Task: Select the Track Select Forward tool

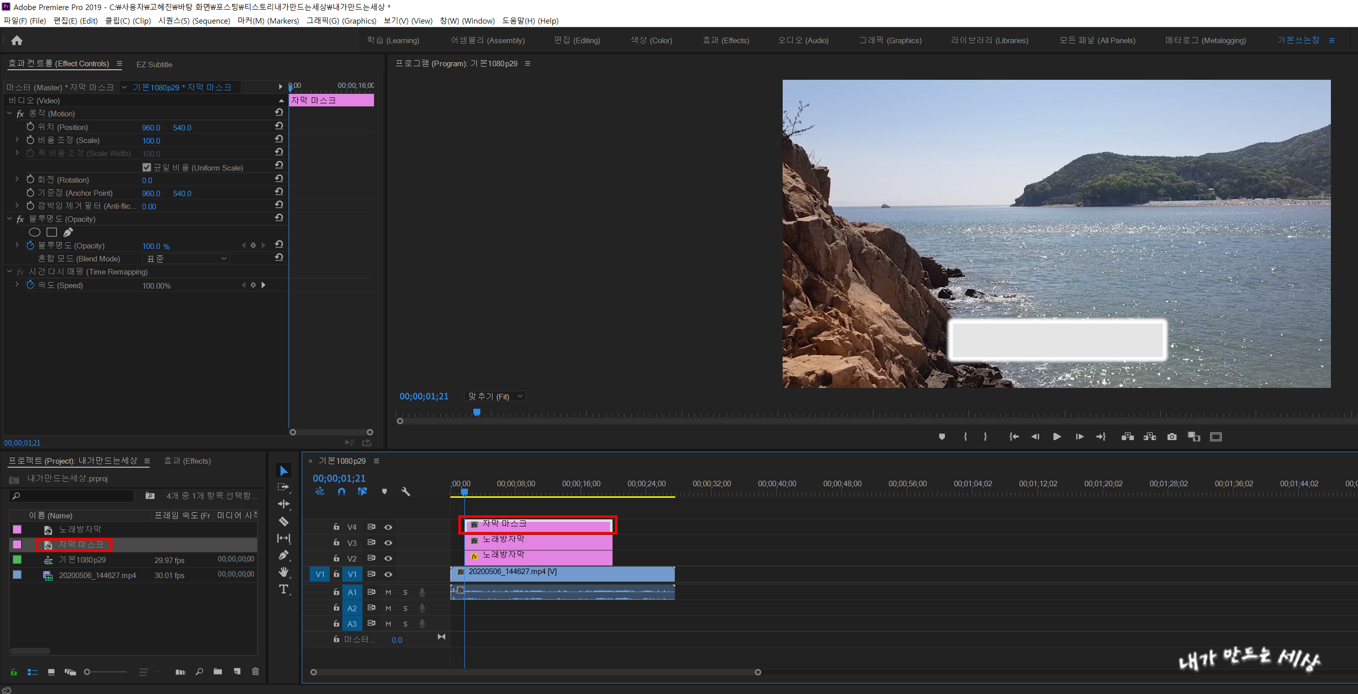Action: tap(284, 487)
